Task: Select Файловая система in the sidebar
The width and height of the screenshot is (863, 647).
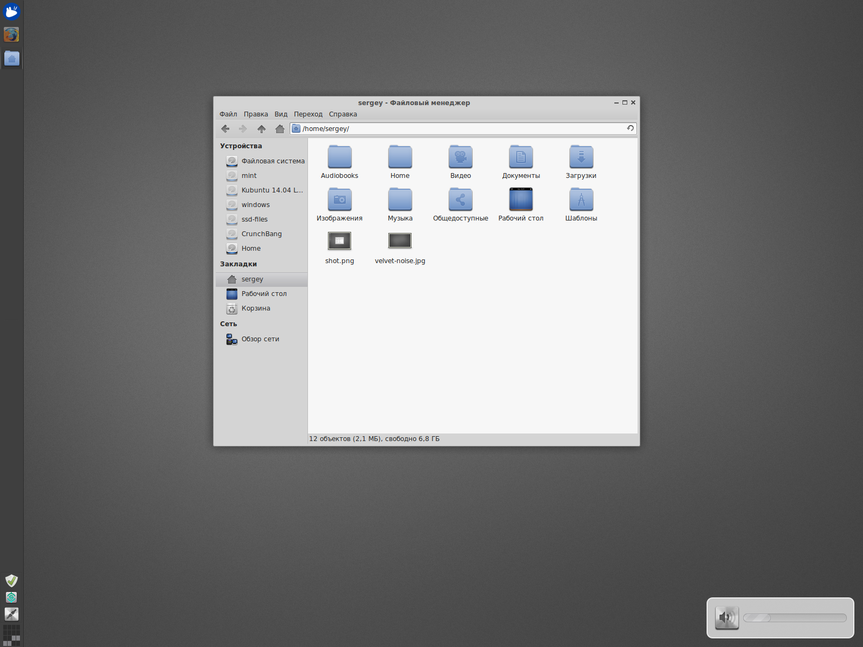Action: point(262,161)
